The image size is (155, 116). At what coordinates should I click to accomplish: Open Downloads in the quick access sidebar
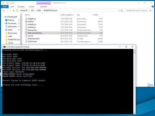pos(12,23)
